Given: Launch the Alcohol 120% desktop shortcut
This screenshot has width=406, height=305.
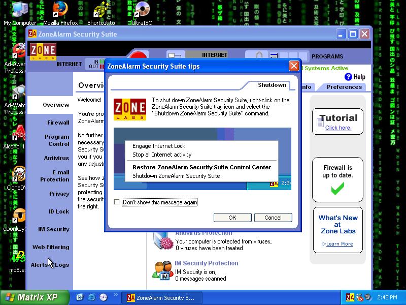Looking at the screenshot, I should [18, 137].
